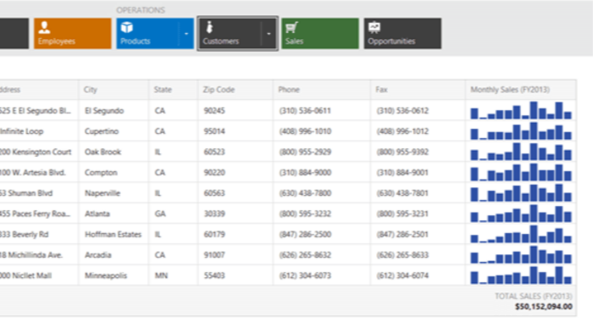Click zip code 55403

[214, 276]
